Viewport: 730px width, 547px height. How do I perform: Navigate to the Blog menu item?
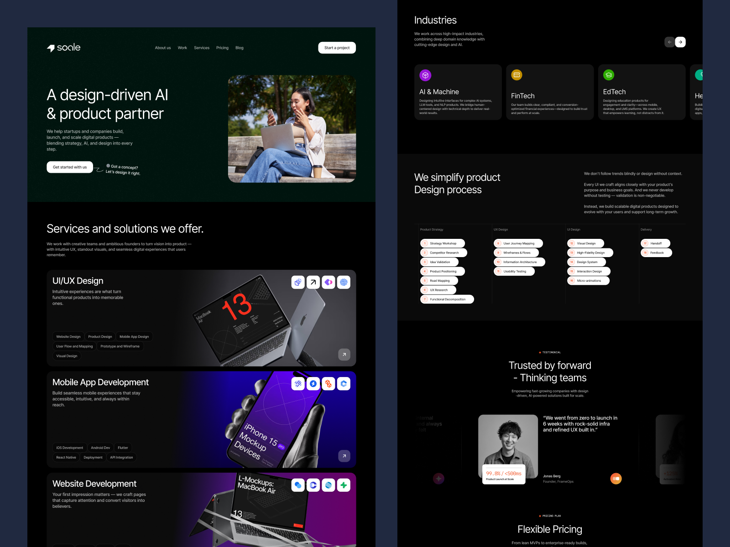pyautogui.click(x=239, y=47)
